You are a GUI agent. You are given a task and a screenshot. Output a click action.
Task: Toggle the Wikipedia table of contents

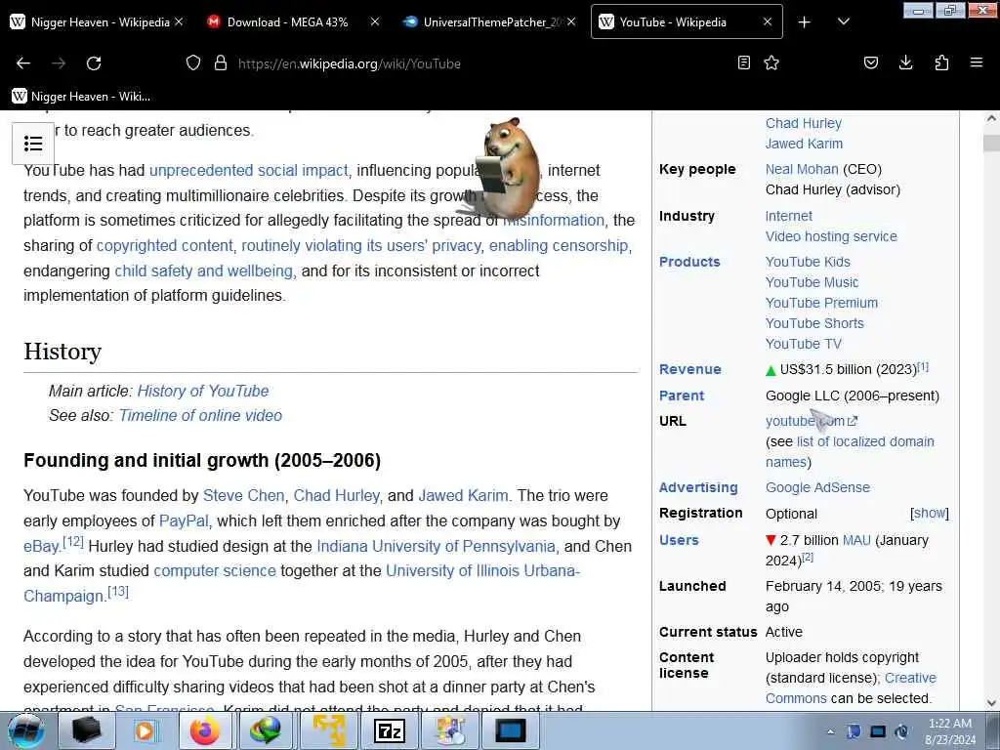33,144
